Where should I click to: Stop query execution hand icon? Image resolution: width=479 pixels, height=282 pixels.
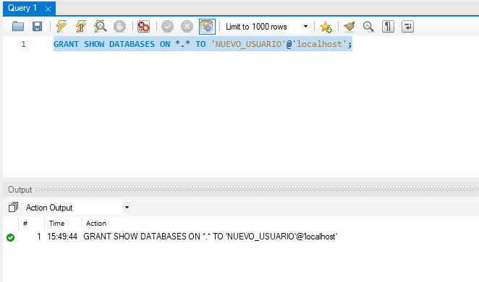pyautogui.click(x=119, y=27)
